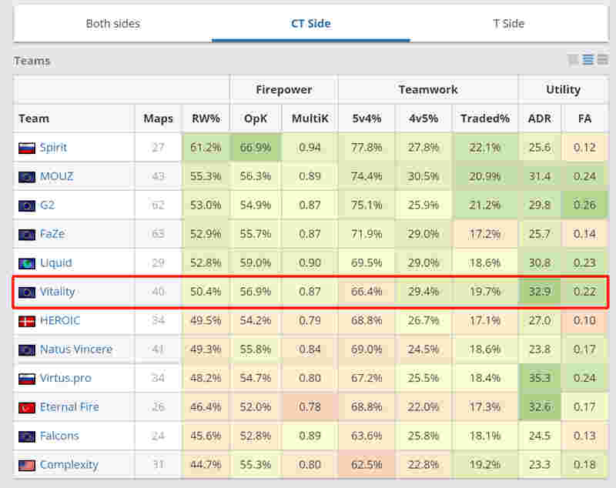Open the FaZe team link

click(52, 234)
